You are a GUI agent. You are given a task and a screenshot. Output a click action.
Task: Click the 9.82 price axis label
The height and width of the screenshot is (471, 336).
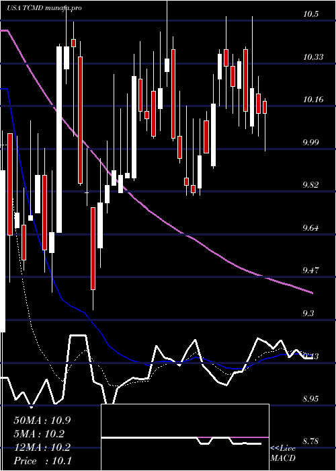pyautogui.click(x=310, y=185)
